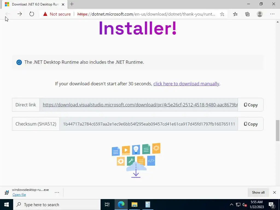The height and width of the screenshot is (210, 280).
Task: Open the downloaded file
Action: [19, 195]
